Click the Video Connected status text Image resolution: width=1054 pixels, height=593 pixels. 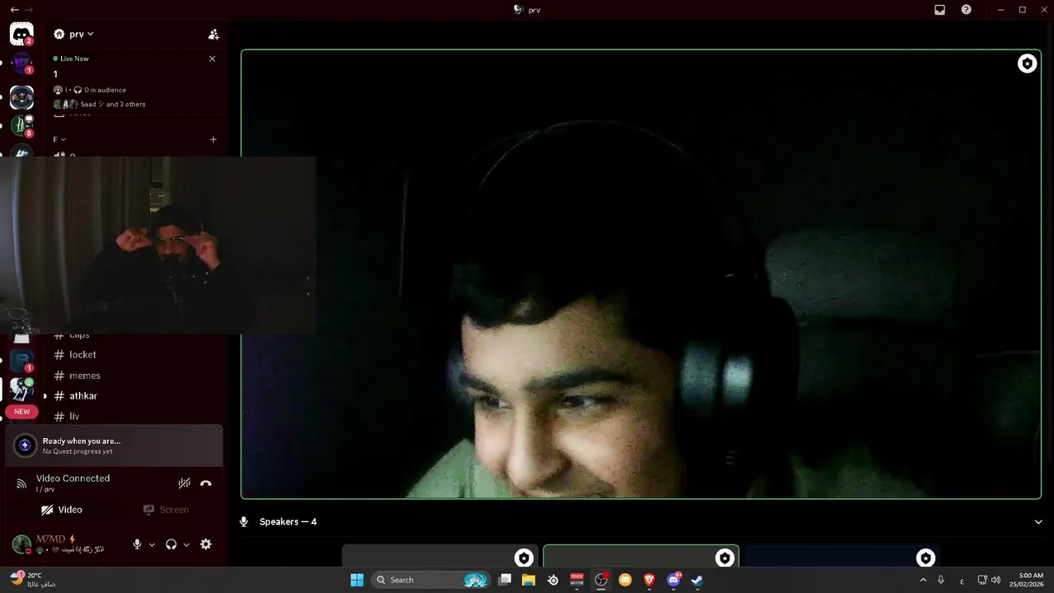(73, 479)
